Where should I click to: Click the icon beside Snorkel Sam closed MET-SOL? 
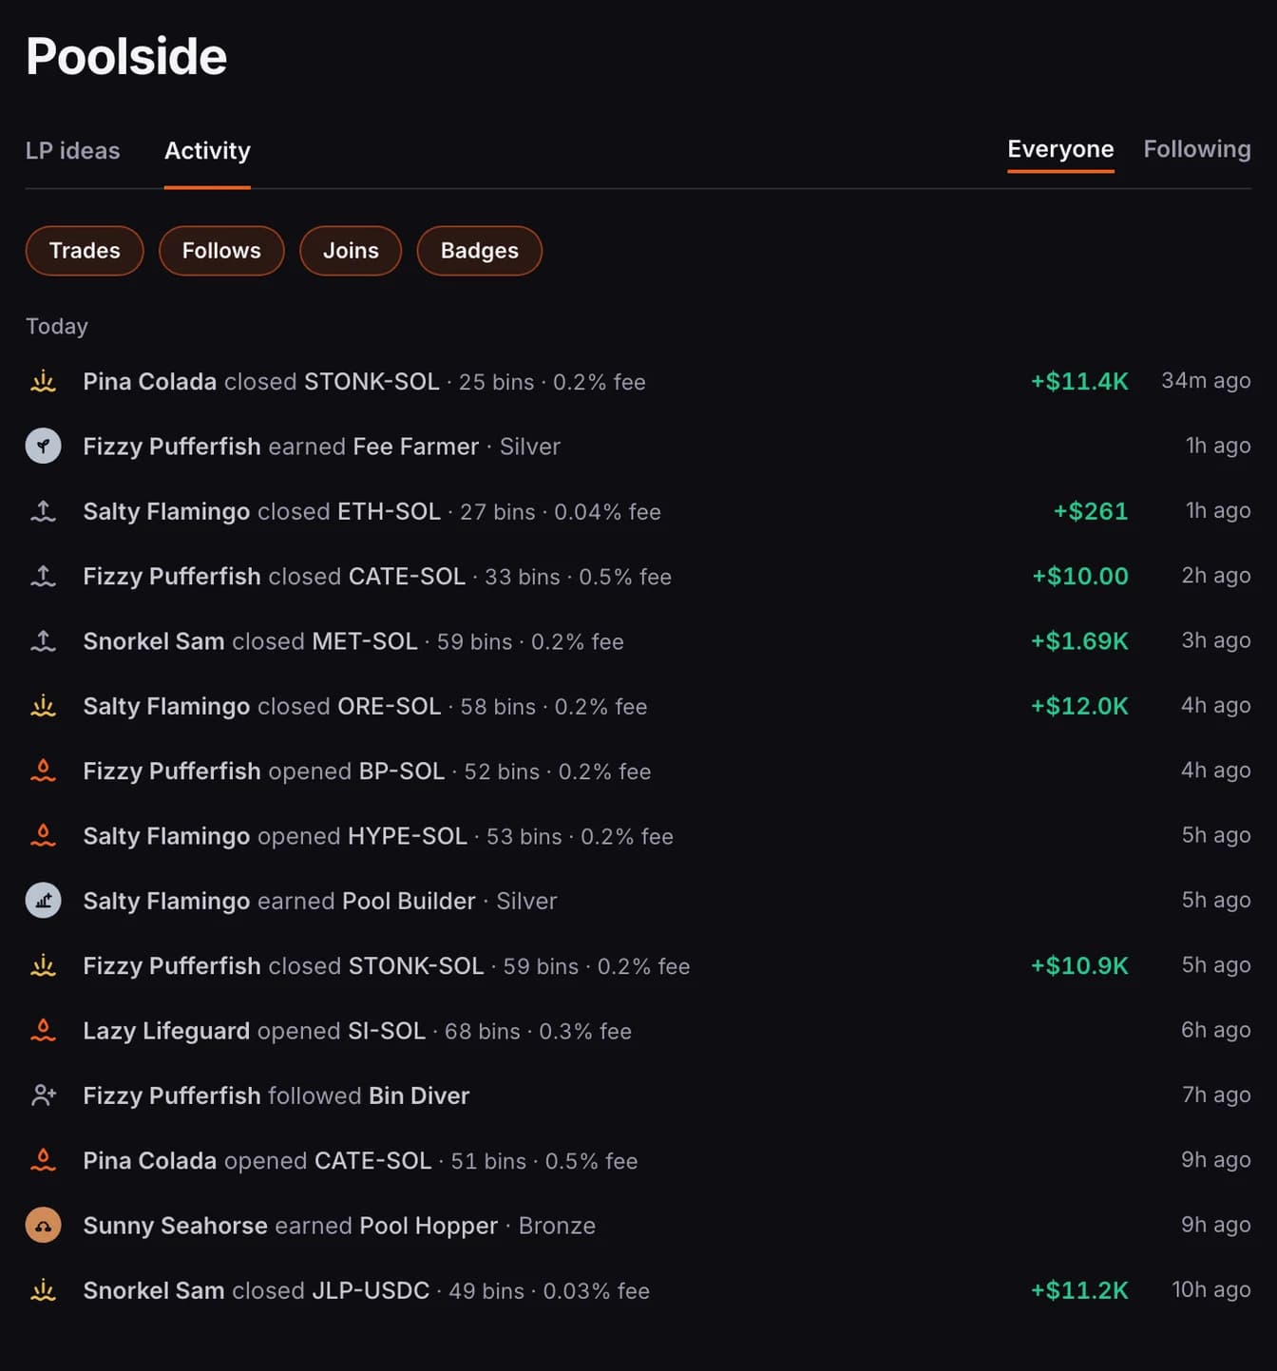click(x=43, y=641)
